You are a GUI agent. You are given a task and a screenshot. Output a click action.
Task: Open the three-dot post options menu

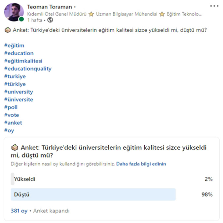click(214, 6)
